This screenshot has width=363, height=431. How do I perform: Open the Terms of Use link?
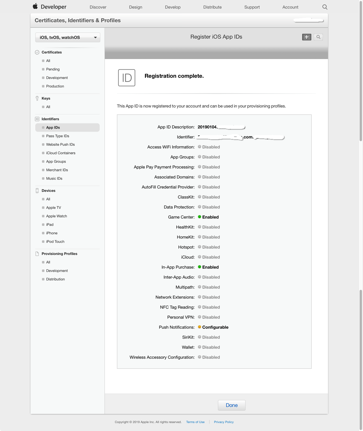point(195,422)
